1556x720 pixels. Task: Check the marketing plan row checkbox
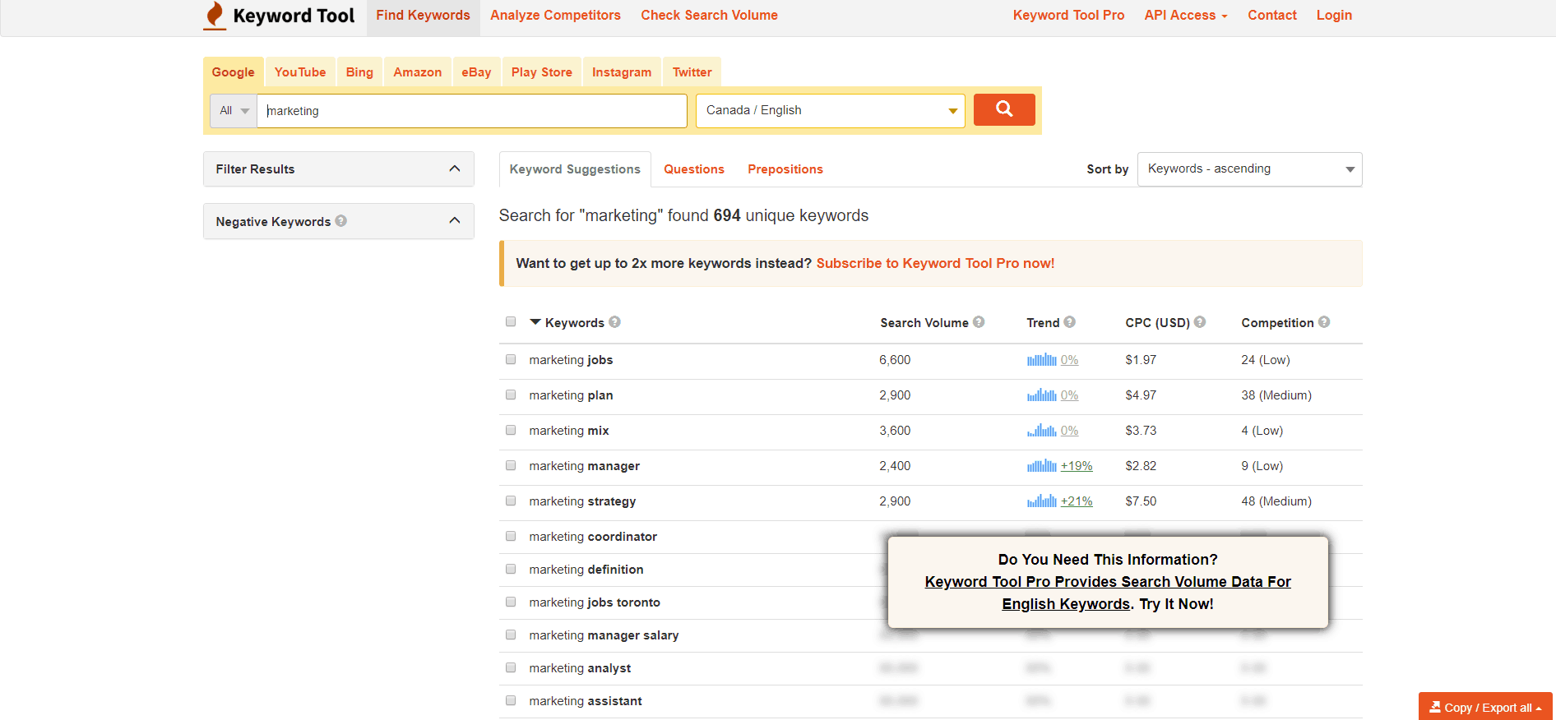(x=511, y=395)
